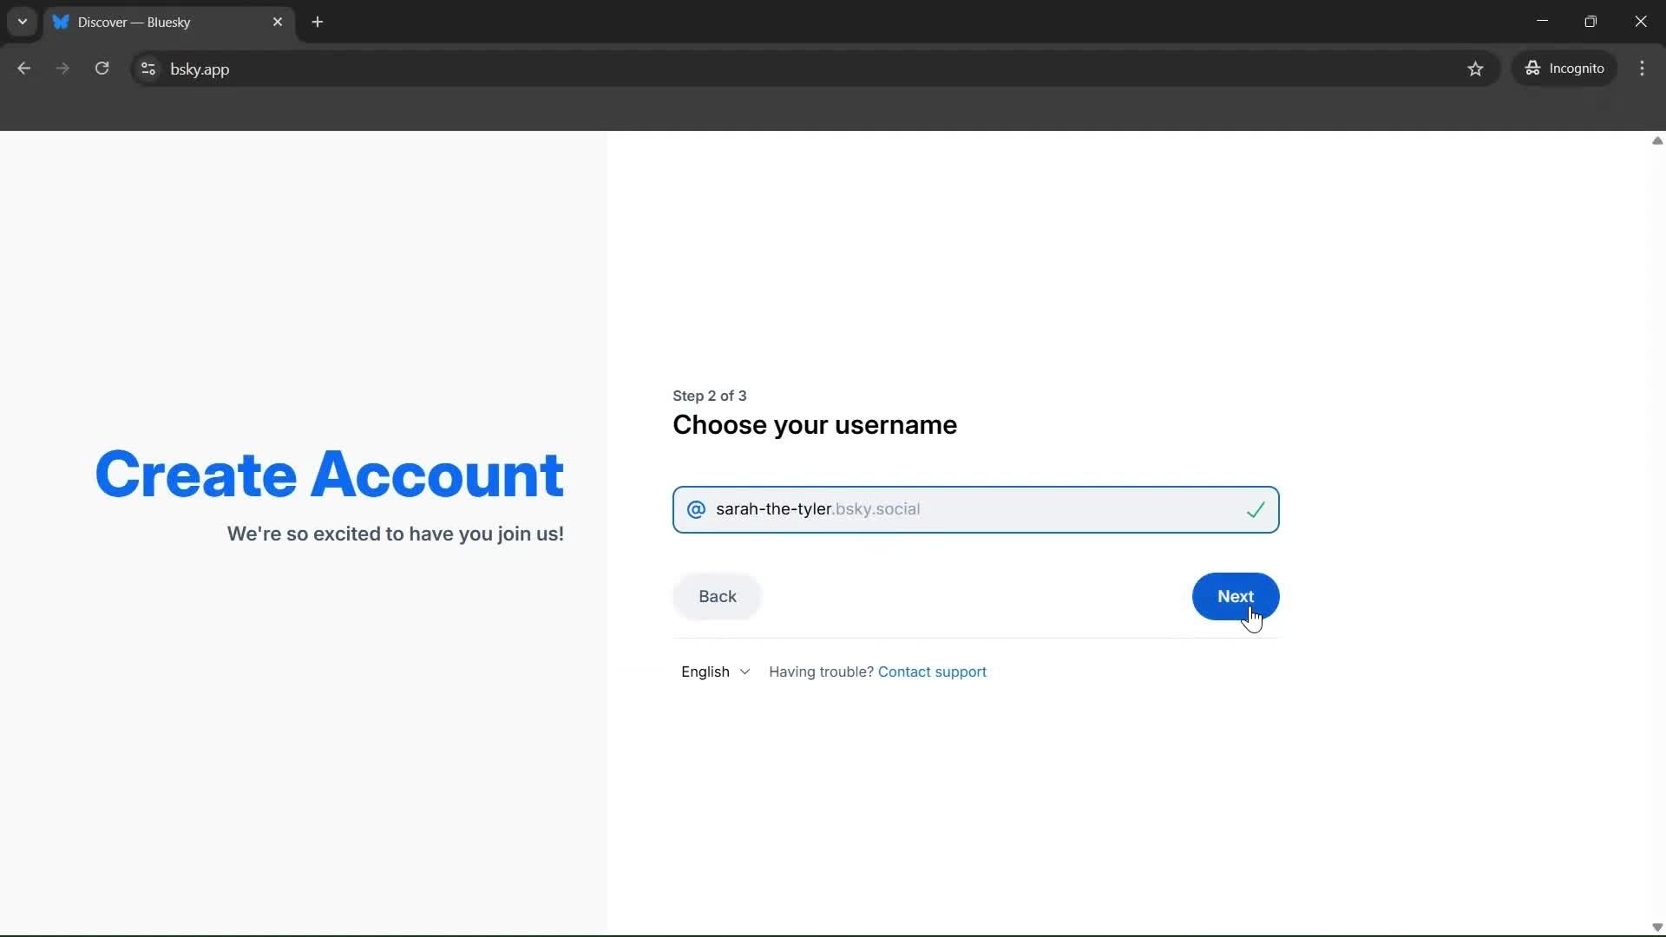The width and height of the screenshot is (1666, 937).
Task: Click the scroll-down arrow on the right edge
Action: click(x=1656, y=927)
